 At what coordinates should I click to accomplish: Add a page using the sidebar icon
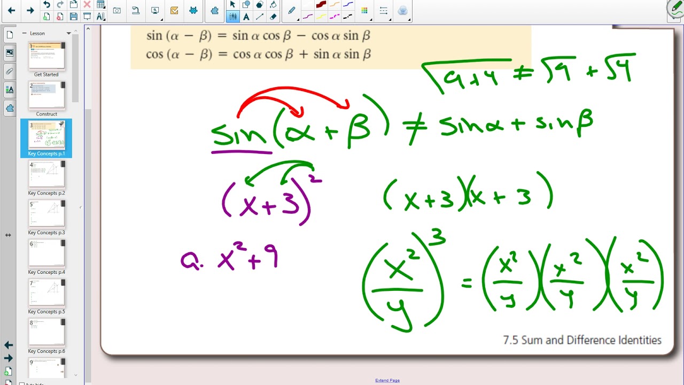(x=9, y=371)
